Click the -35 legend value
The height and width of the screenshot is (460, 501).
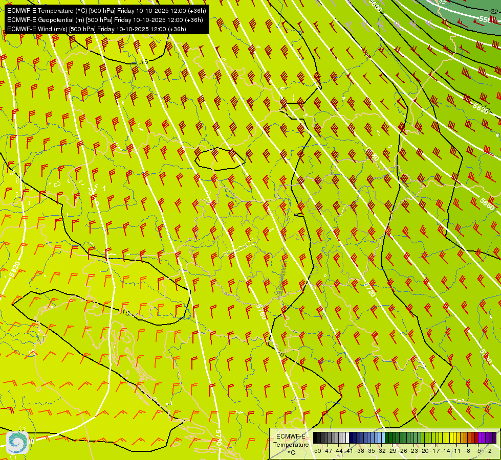pyautogui.click(x=371, y=451)
